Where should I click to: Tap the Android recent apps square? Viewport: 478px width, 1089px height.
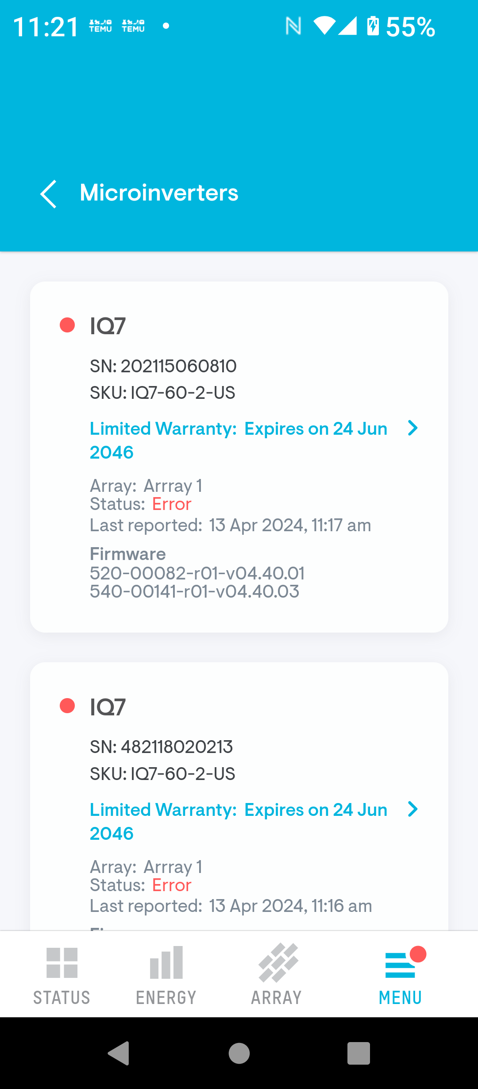[358, 1053]
